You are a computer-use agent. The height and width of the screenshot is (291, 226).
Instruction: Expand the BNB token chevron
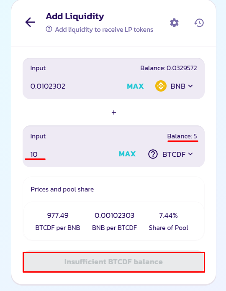[190, 86]
